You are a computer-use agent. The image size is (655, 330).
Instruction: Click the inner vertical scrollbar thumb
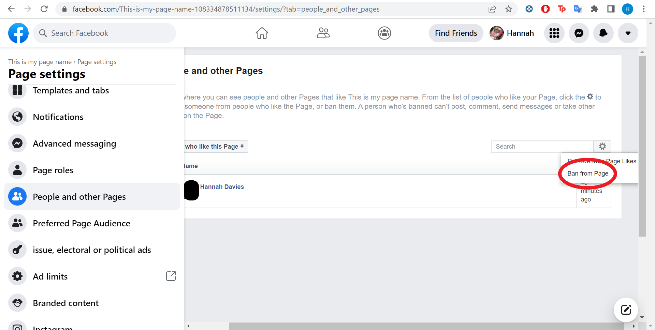point(642,146)
